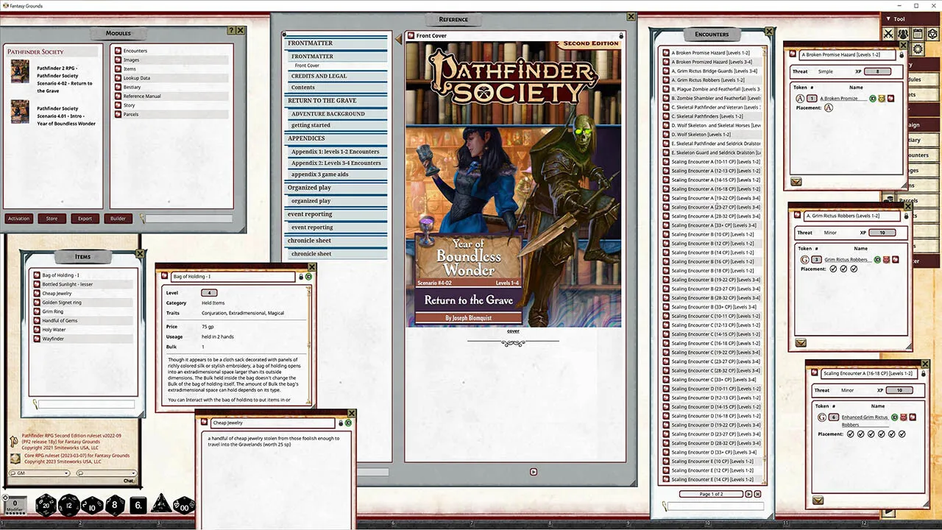Click green ID icon in Cheap Jewelry window
Image resolution: width=942 pixels, height=530 pixels.
pyautogui.click(x=348, y=423)
